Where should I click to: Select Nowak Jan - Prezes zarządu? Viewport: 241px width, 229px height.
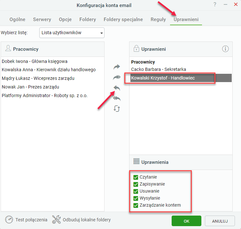pyautogui.click(x=30, y=87)
